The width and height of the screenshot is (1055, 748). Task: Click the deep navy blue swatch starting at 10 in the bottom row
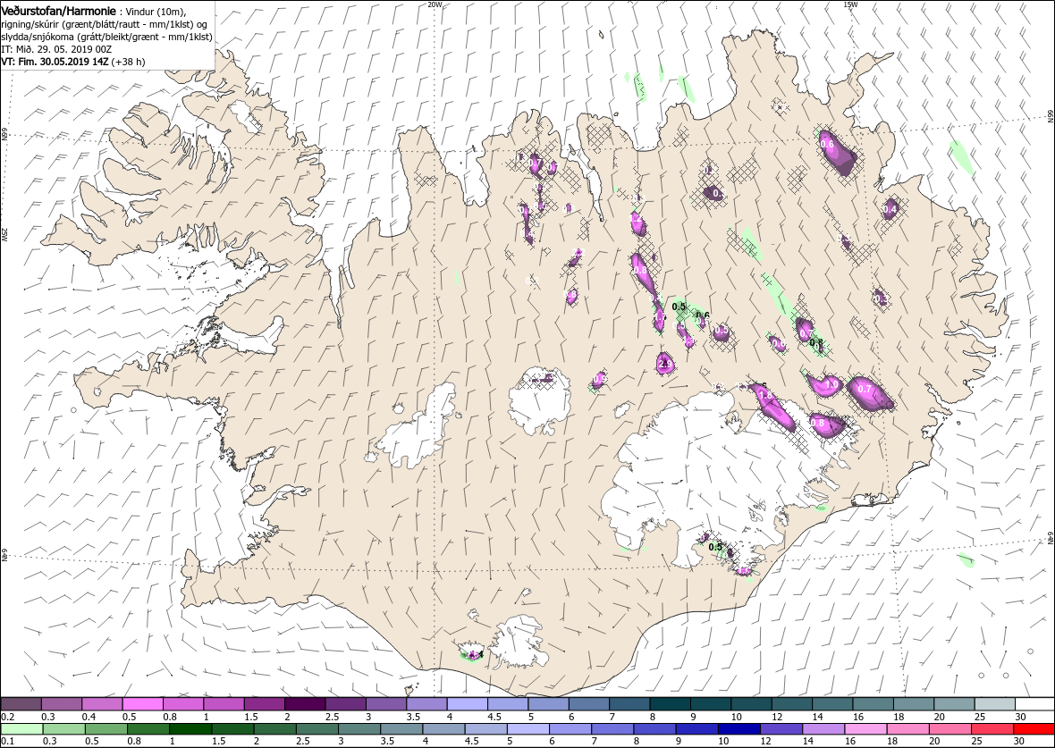(739, 729)
